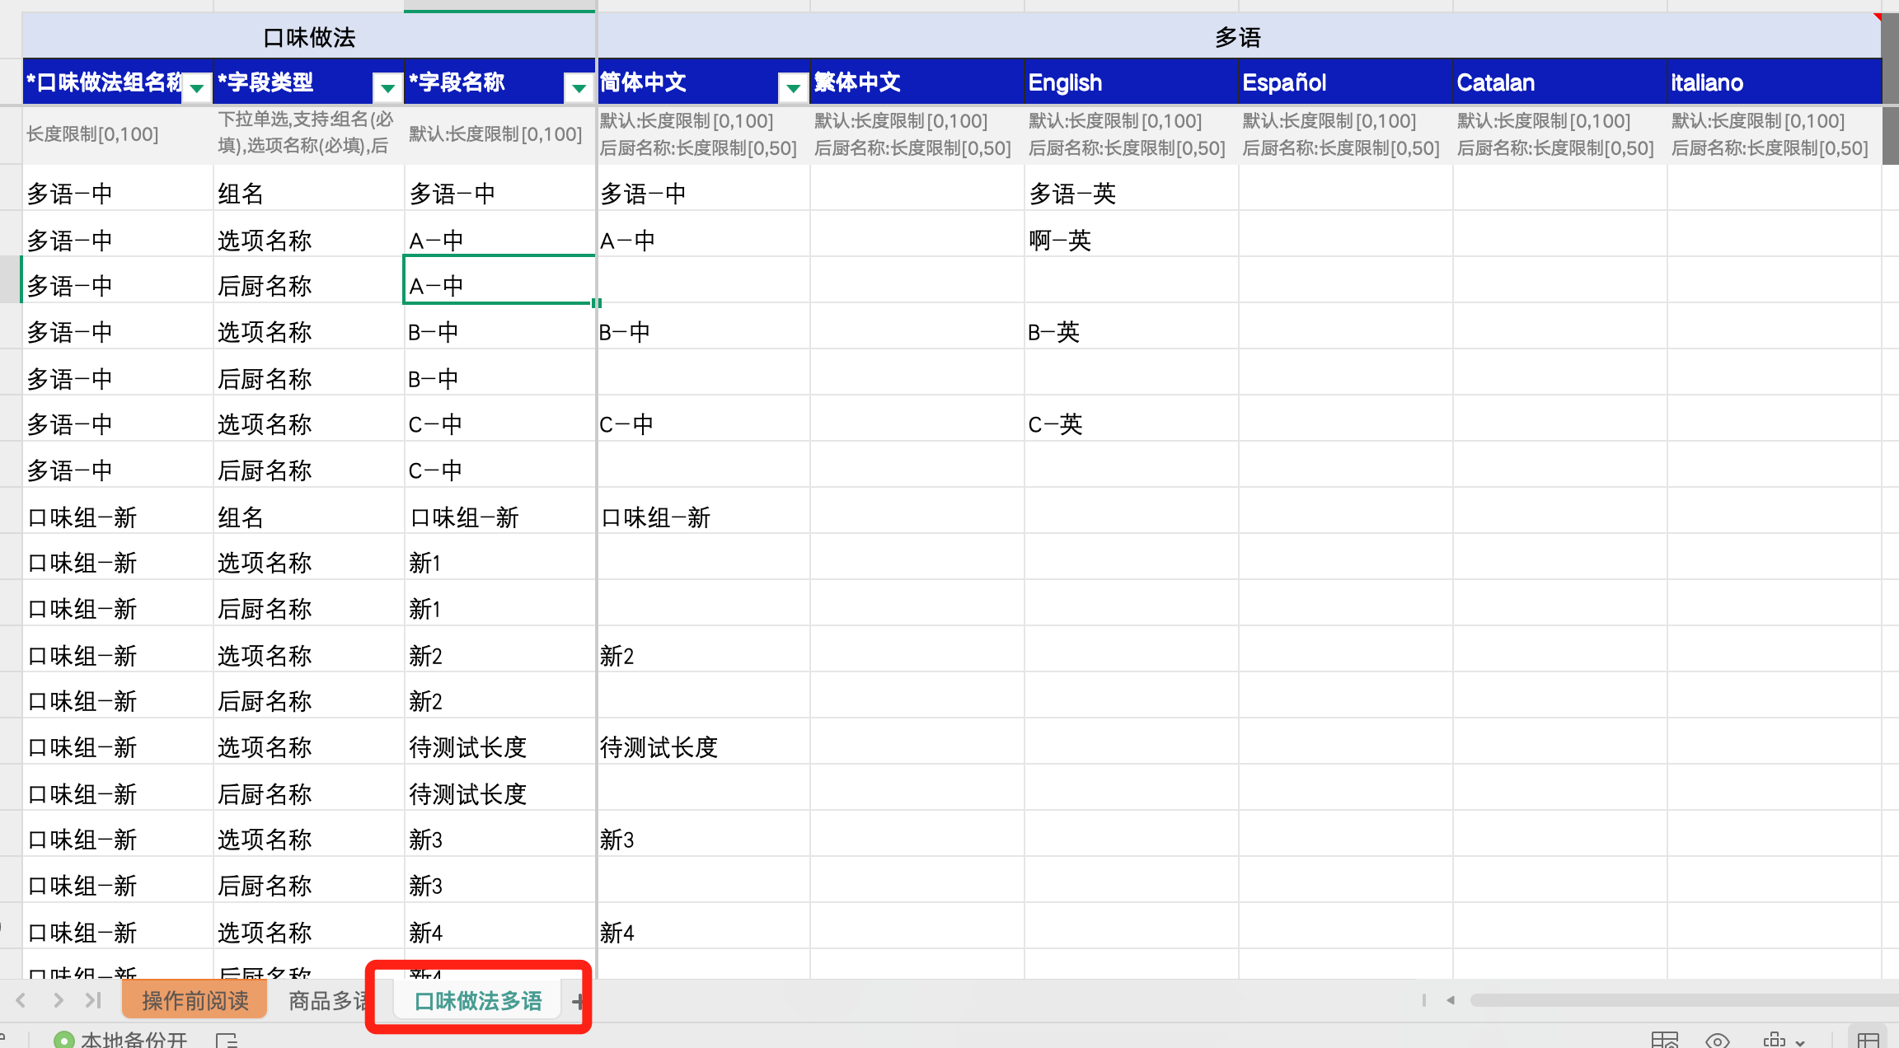Viewport: 1899px width, 1048px height.
Task: Switch to 操作前阅读 sheet tab
Action: click(x=195, y=1000)
